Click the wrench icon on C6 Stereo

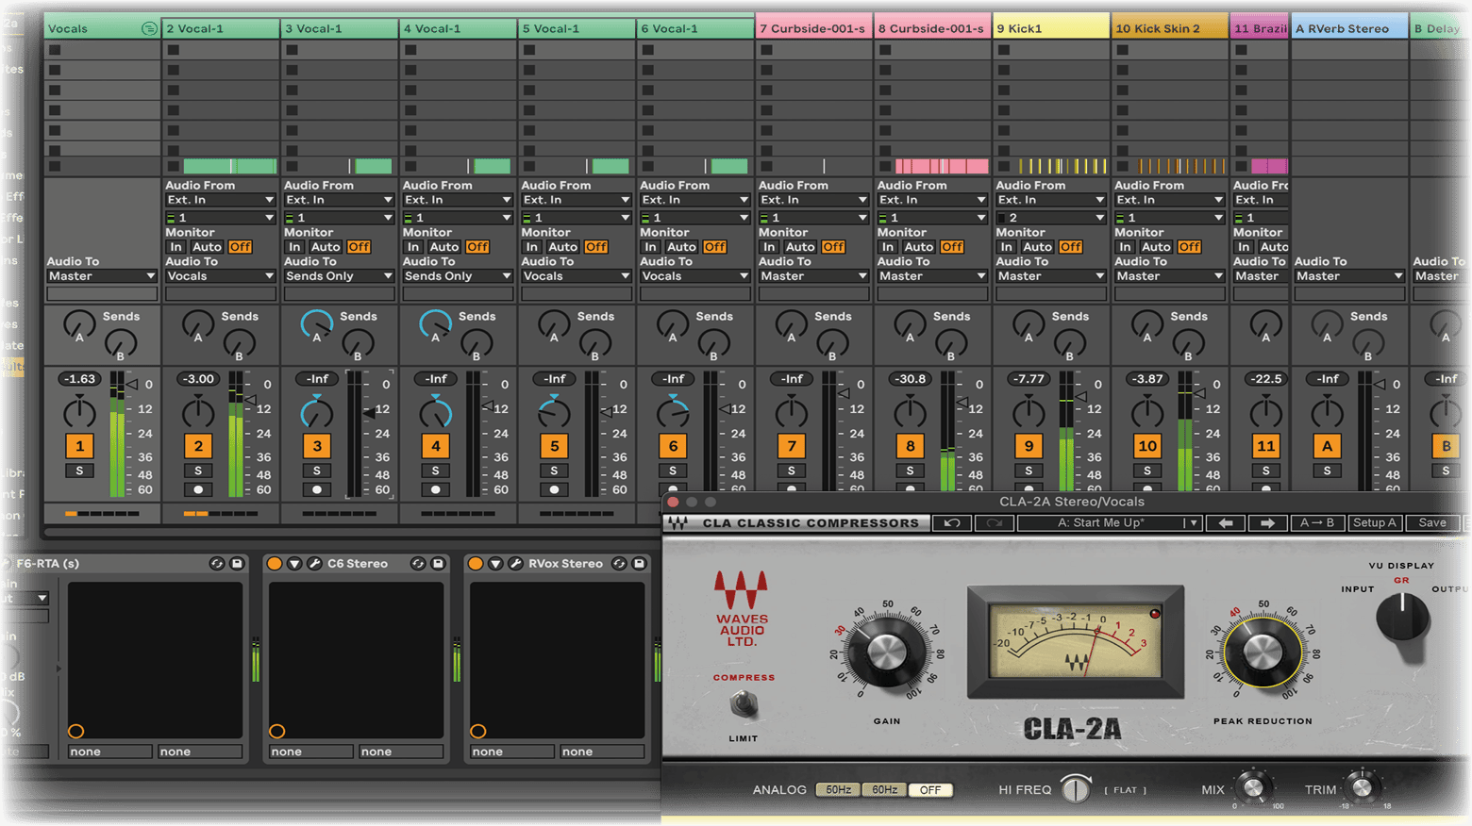click(314, 564)
